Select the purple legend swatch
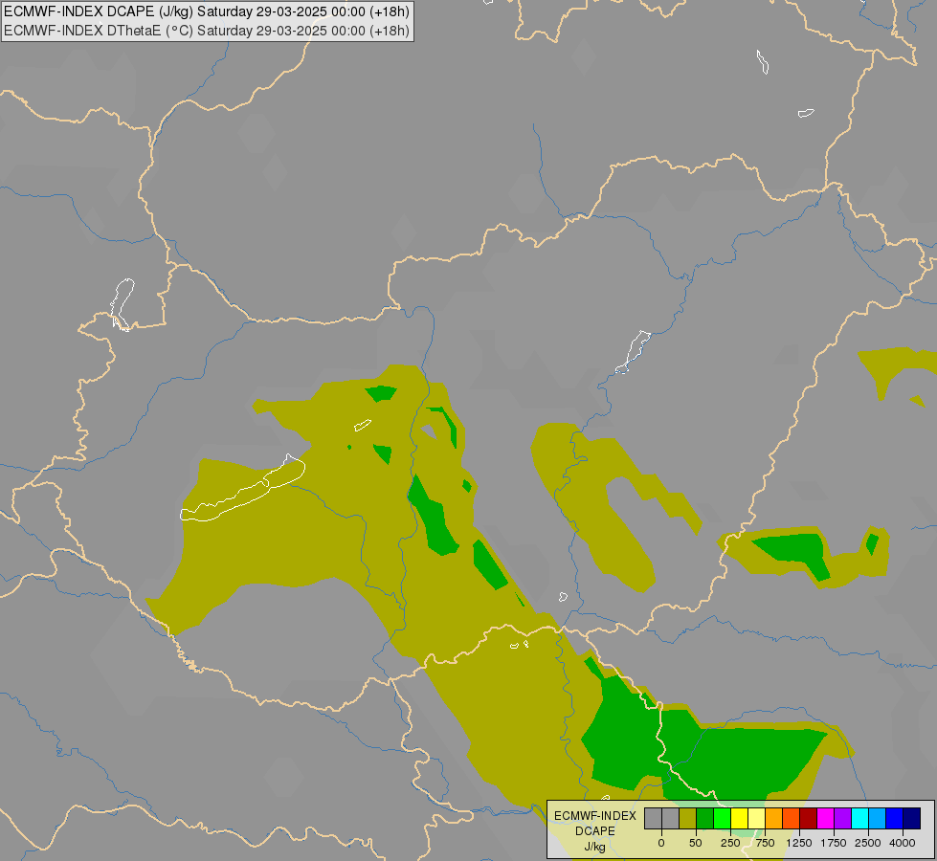Viewport: 937px width, 861px height. (842, 819)
